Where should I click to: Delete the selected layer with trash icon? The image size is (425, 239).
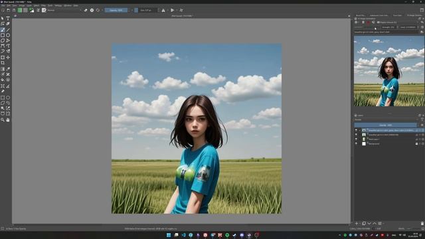pyautogui.click(x=422, y=224)
